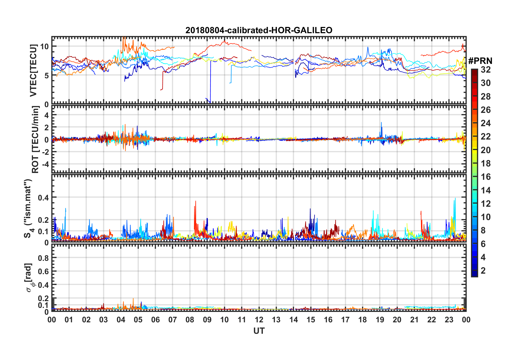Select colorbar tick label 6
The image size is (518, 346).
483,244
